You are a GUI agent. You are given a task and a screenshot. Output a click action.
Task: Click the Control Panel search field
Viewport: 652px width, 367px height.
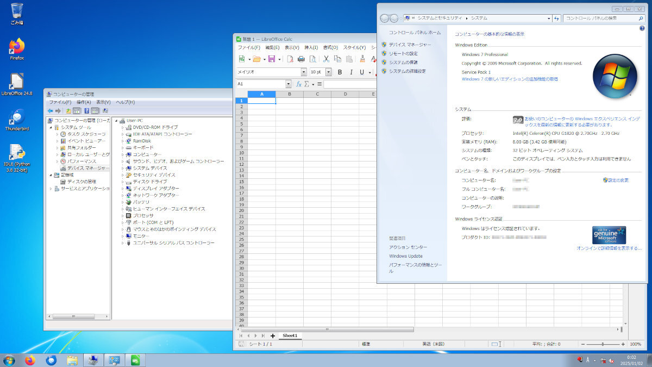point(604,18)
